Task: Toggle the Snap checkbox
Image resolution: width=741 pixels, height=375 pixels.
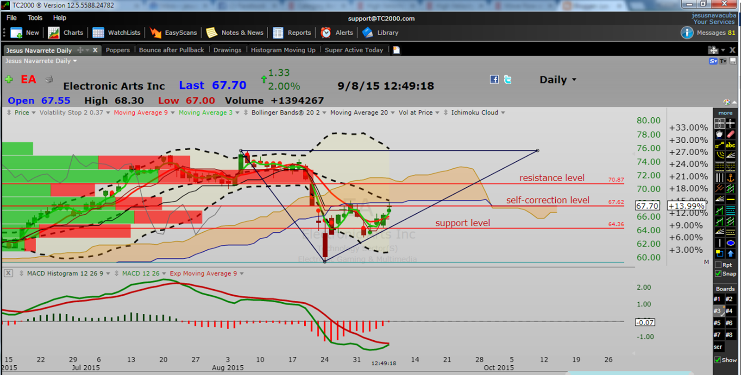Action: (718, 273)
